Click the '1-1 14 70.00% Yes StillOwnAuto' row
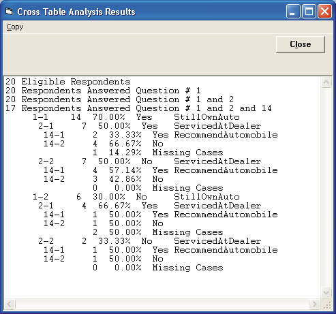The width and height of the screenshot is (336, 314). pyautogui.click(x=136, y=117)
